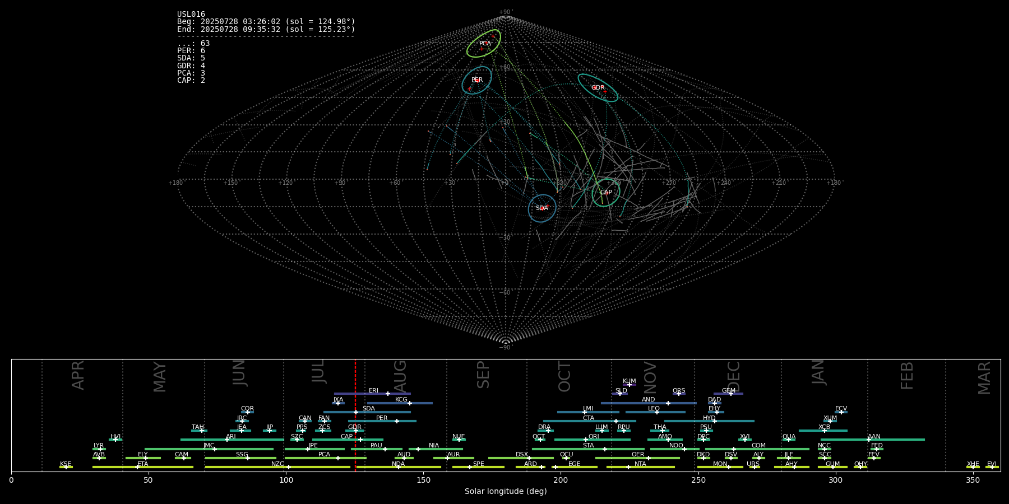Click the NTA shower bar in the timeline

tap(640, 467)
